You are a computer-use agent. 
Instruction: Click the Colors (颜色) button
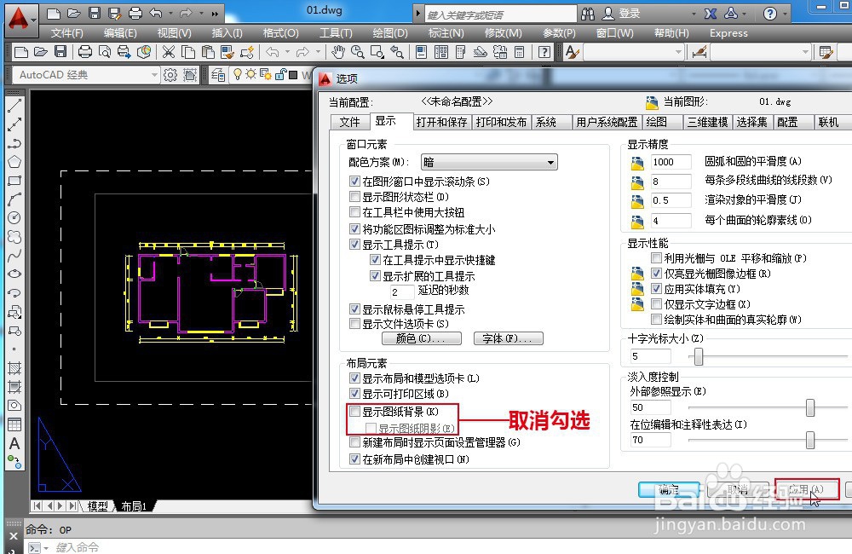click(x=421, y=338)
